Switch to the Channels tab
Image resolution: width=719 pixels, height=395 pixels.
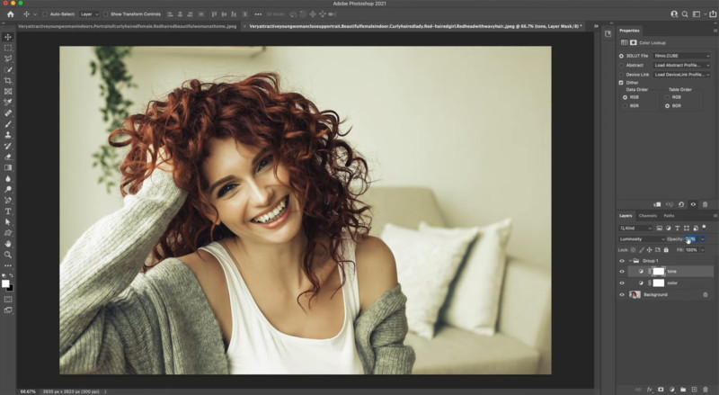[x=647, y=216]
